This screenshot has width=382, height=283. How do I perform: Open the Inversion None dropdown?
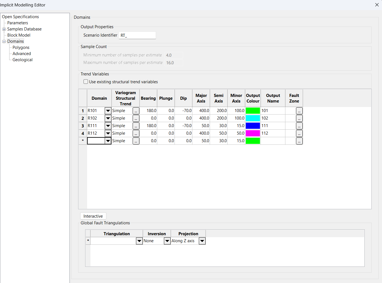tap(167, 241)
